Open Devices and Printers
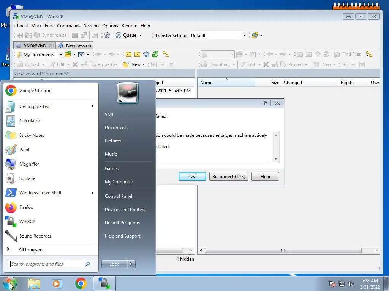The image size is (389, 291). coord(125,210)
